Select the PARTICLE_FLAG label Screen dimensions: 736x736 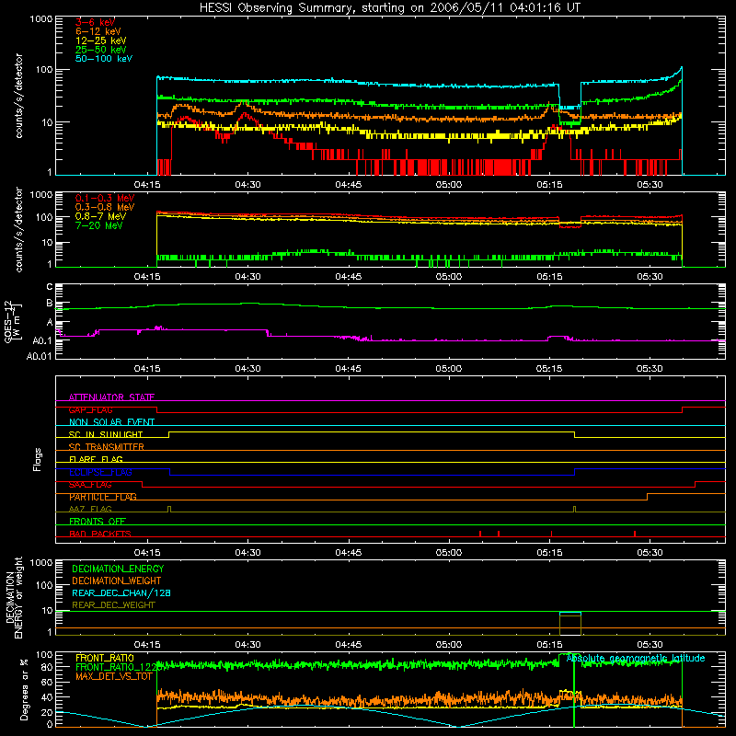tap(103, 497)
